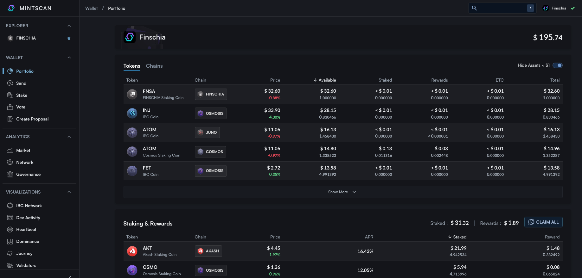The image size is (582, 278).
Task: Click the OSMOSIS chain badge in INJ row
Action: click(211, 113)
